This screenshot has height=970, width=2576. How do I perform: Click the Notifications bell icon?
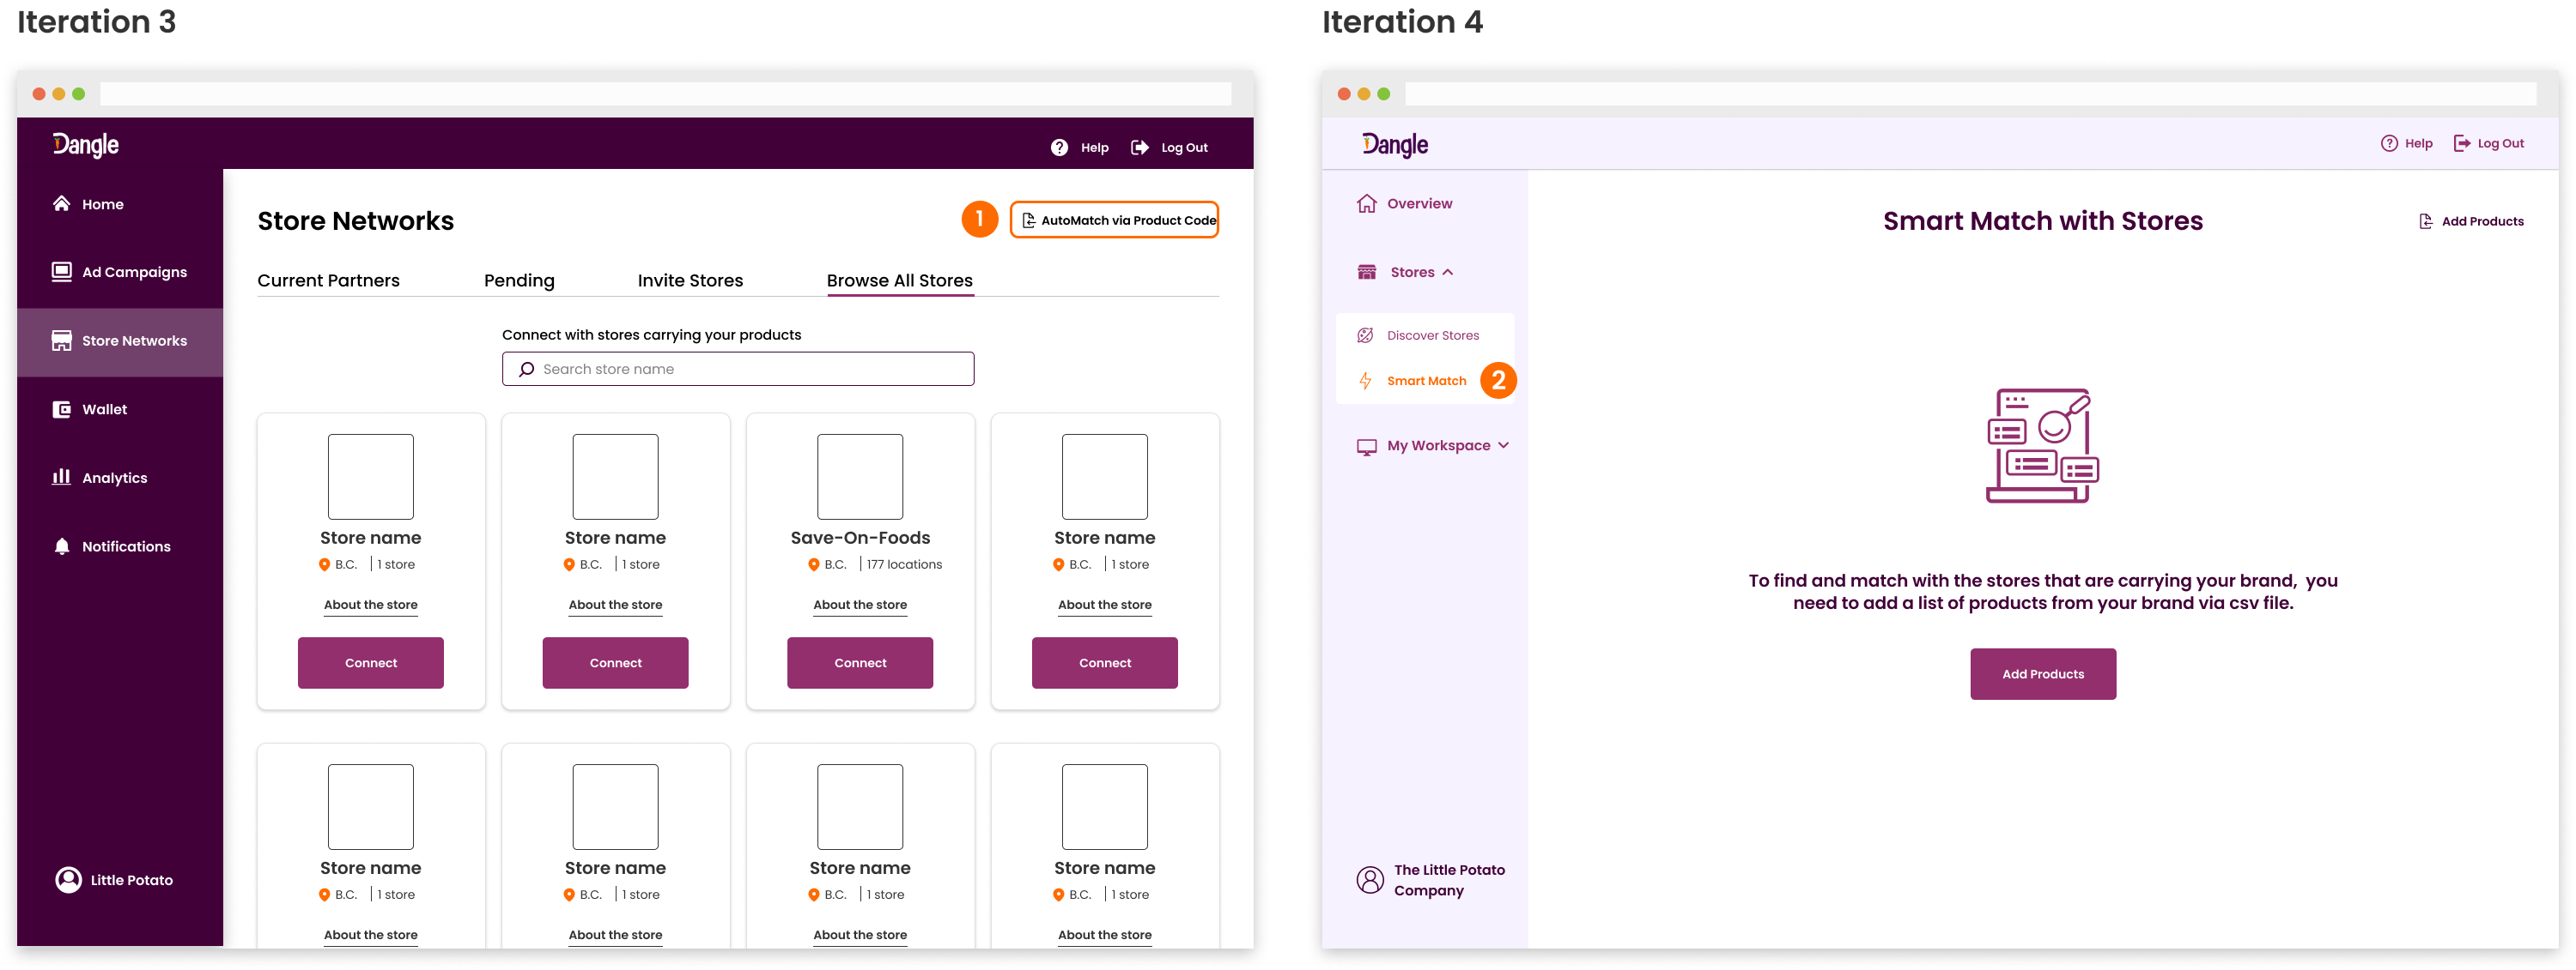point(62,546)
